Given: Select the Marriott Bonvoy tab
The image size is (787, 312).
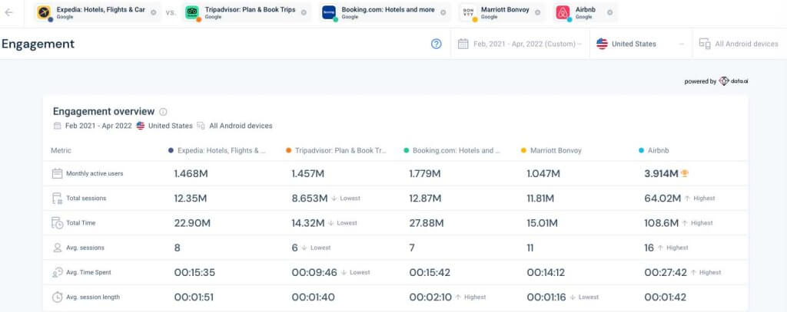Looking at the screenshot, I should pos(505,9).
